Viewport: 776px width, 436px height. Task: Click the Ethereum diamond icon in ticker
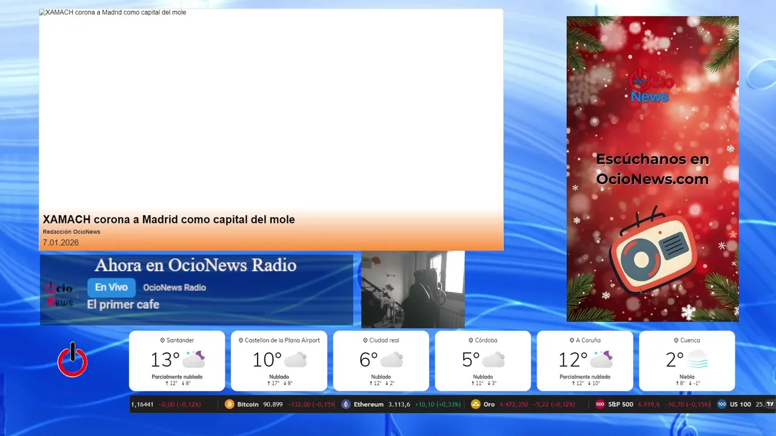pos(346,404)
